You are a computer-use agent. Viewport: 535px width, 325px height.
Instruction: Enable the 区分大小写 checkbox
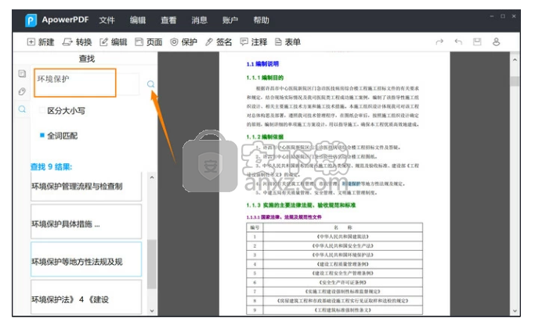(x=42, y=110)
